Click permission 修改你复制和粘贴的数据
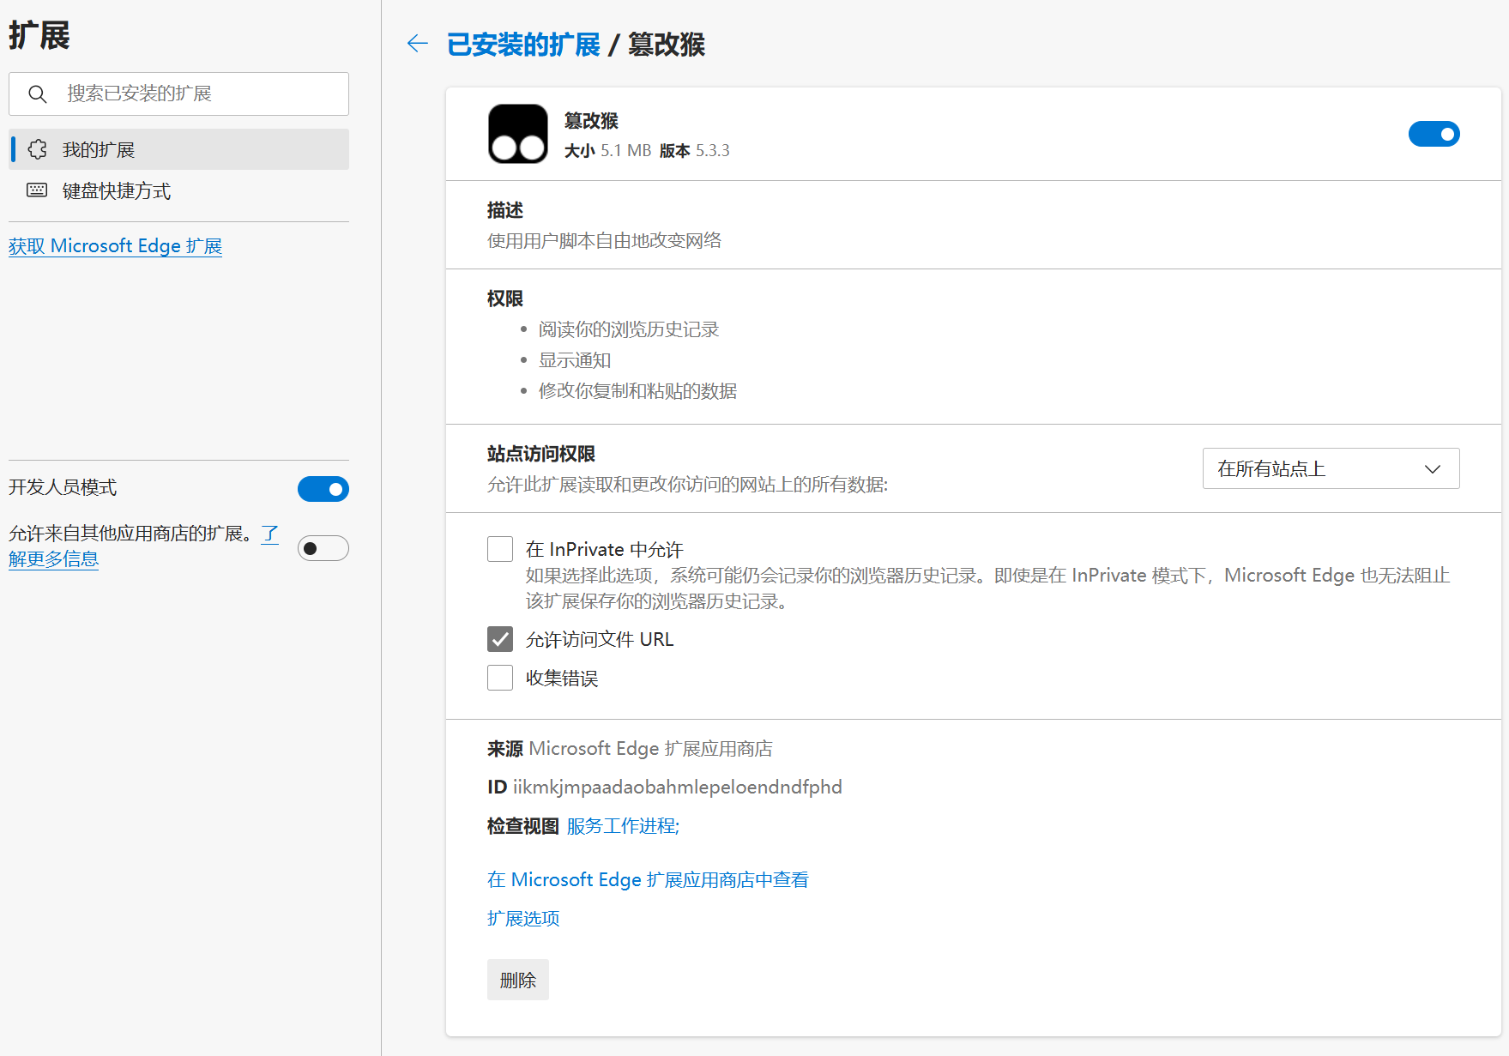 [637, 391]
